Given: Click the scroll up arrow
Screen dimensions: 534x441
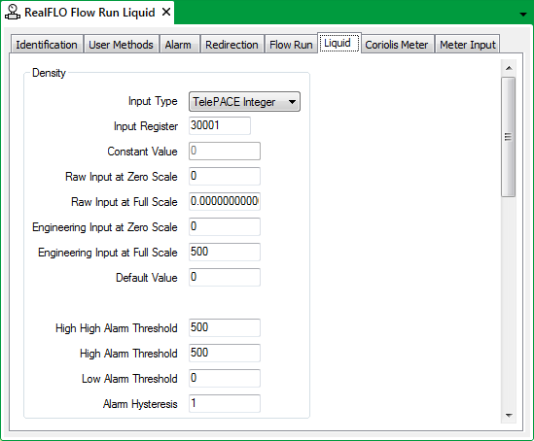Looking at the screenshot, I should [x=509, y=68].
